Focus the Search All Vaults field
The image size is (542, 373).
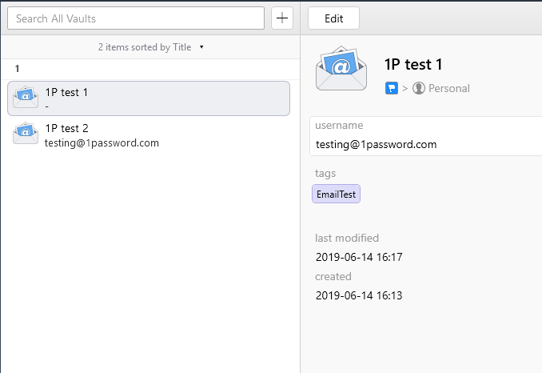136,18
